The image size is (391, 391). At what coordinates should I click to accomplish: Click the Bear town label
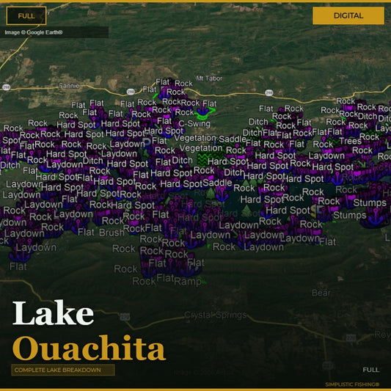pyautogui.click(x=321, y=293)
